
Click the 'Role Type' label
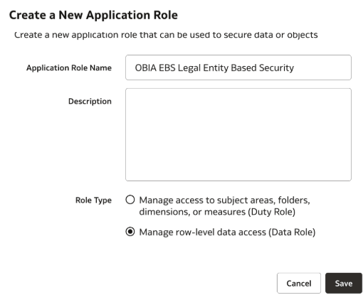click(x=93, y=200)
